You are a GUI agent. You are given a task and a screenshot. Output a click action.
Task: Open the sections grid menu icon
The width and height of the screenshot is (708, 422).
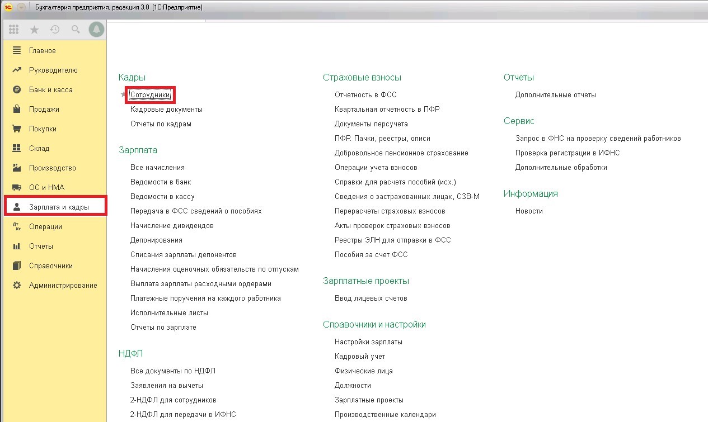14,30
